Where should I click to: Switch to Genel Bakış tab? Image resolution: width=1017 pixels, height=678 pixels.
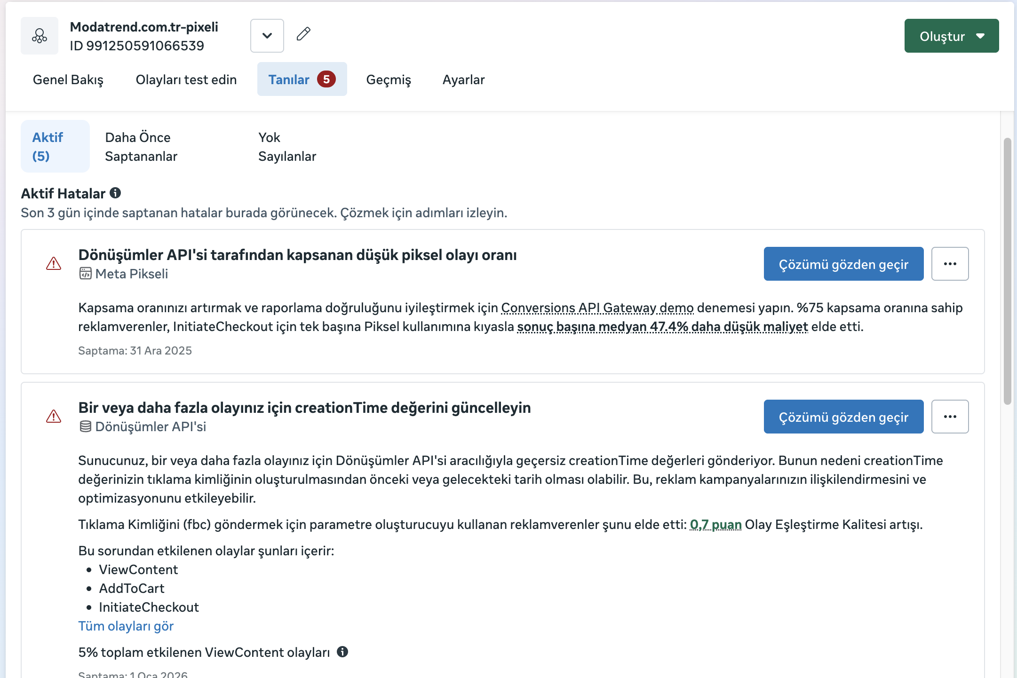click(x=68, y=79)
